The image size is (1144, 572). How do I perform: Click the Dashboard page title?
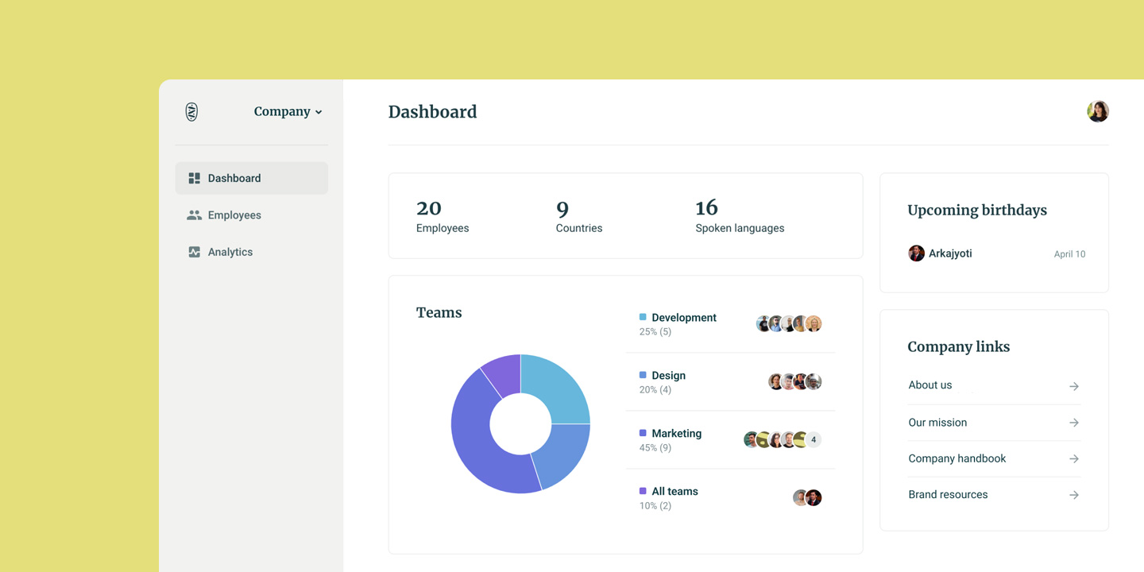(432, 112)
